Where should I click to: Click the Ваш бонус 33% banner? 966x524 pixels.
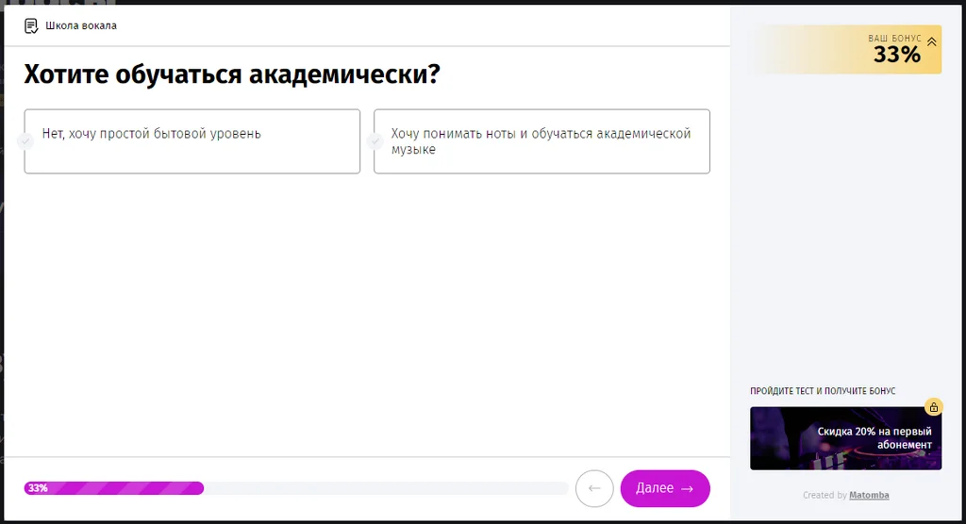point(845,49)
